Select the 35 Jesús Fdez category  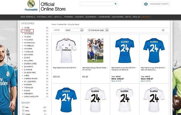coord(30,73)
